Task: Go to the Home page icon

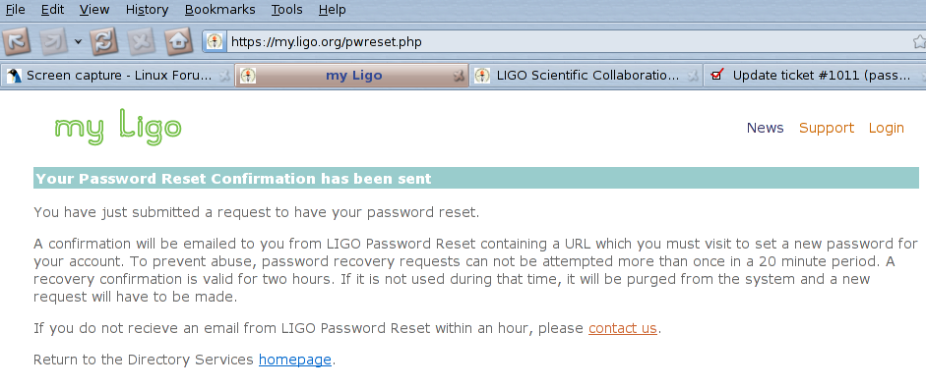Action: (x=179, y=42)
